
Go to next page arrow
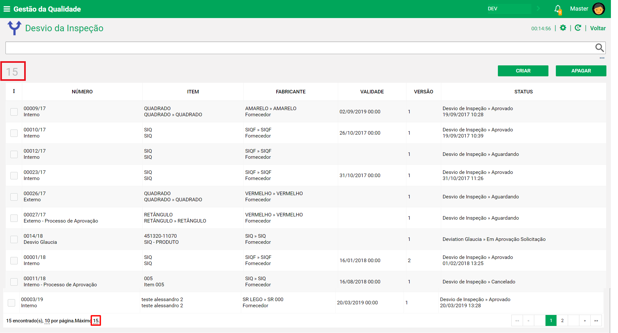(585, 320)
